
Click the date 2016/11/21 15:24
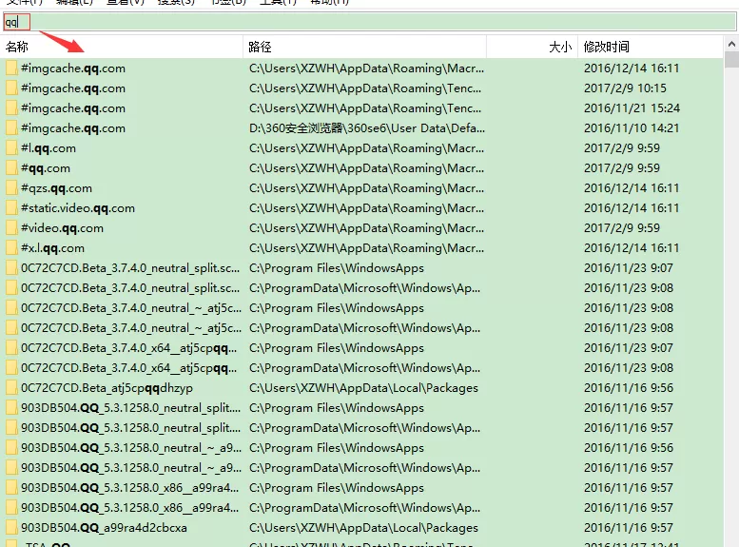point(632,108)
